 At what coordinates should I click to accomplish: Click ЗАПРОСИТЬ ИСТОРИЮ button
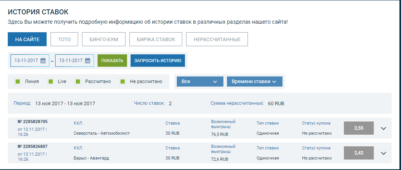pos(158,61)
